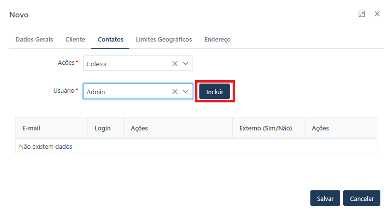The width and height of the screenshot is (390, 213).
Task: Expand the Usuário dropdown chevron
Action: click(186, 92)
